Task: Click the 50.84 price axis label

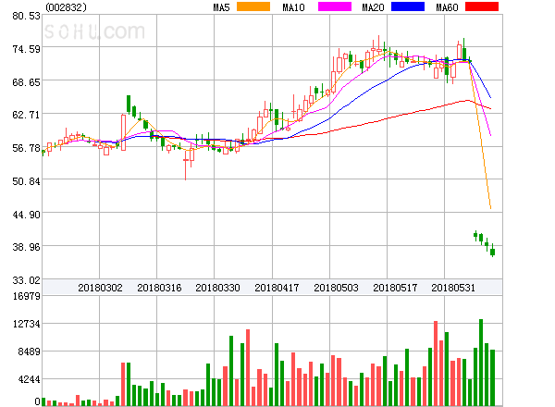Action: point(26,181)
